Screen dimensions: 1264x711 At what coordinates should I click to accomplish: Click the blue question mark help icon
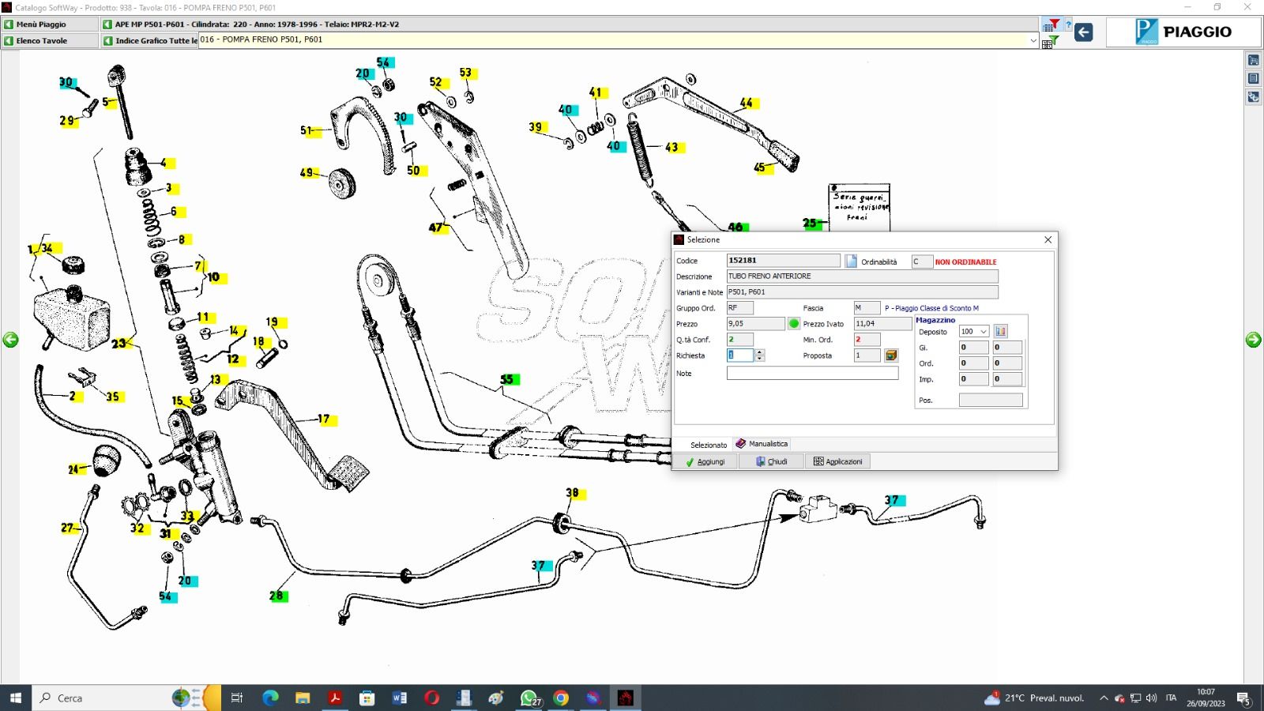(1068, 25)
